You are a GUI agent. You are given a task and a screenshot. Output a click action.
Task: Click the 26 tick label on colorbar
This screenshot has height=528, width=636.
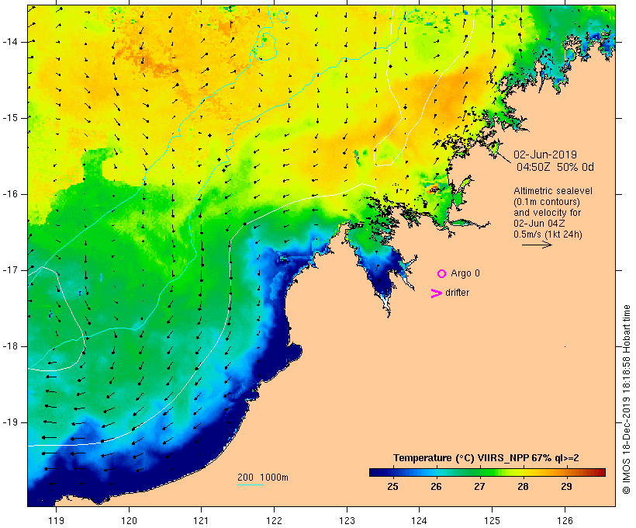click(436, 486)
